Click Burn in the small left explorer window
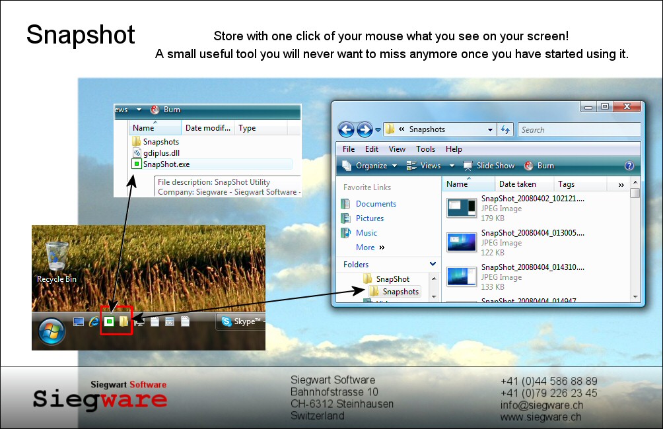Viewport: 663px width, 429px height. pos(166,110)
